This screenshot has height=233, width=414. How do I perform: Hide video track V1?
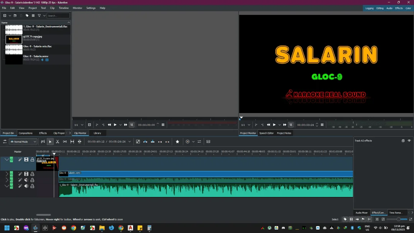26,174
